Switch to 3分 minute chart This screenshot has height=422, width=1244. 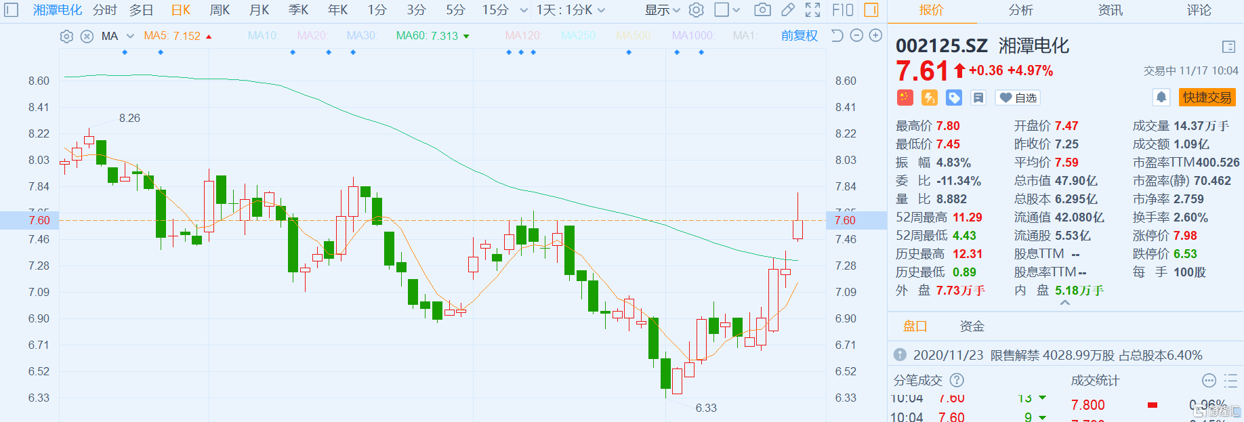417,10
